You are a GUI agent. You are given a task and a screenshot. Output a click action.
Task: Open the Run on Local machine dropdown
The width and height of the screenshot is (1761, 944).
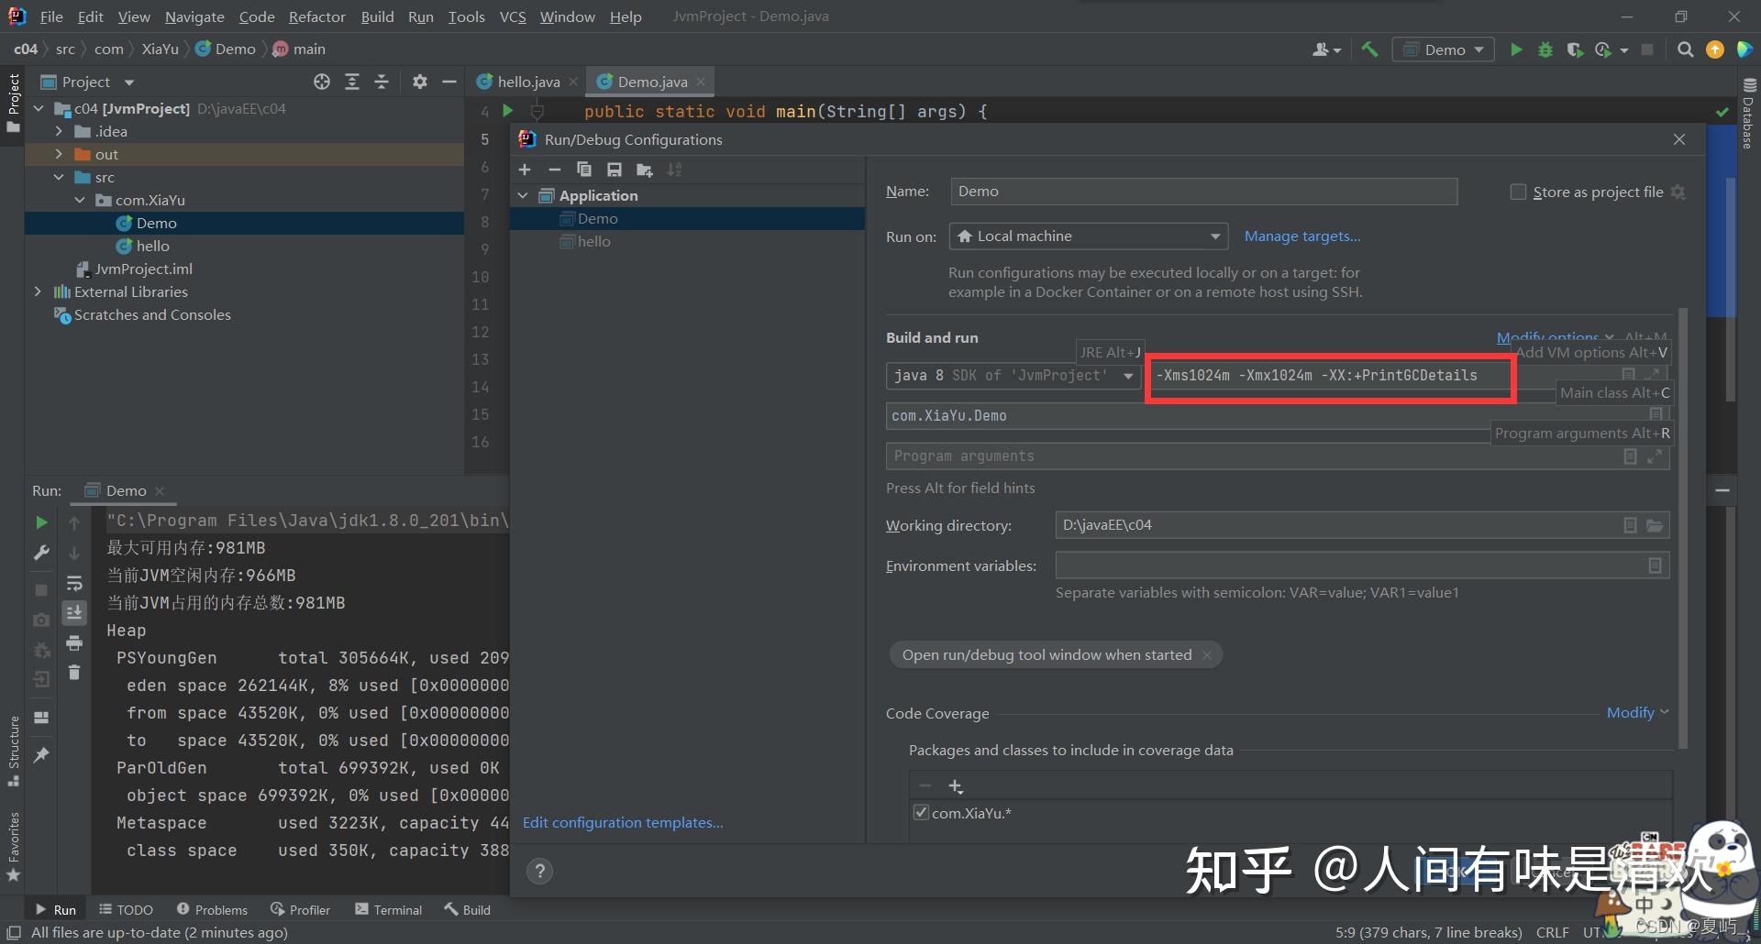(x=1088, y=236)
